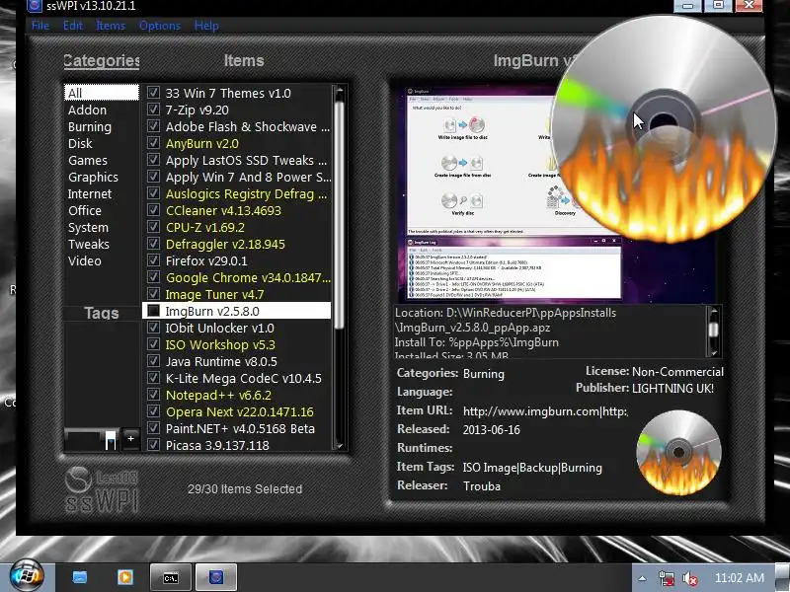
Task: Uncheck the 7-Zip v9.20 checkbox
Action: (x=154, y=110)
